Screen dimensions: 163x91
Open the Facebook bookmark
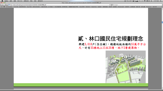tap(9, 7)
